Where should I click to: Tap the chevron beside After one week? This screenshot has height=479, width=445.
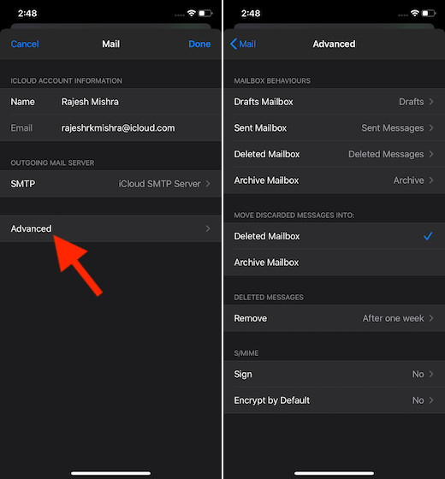[431, 318]
